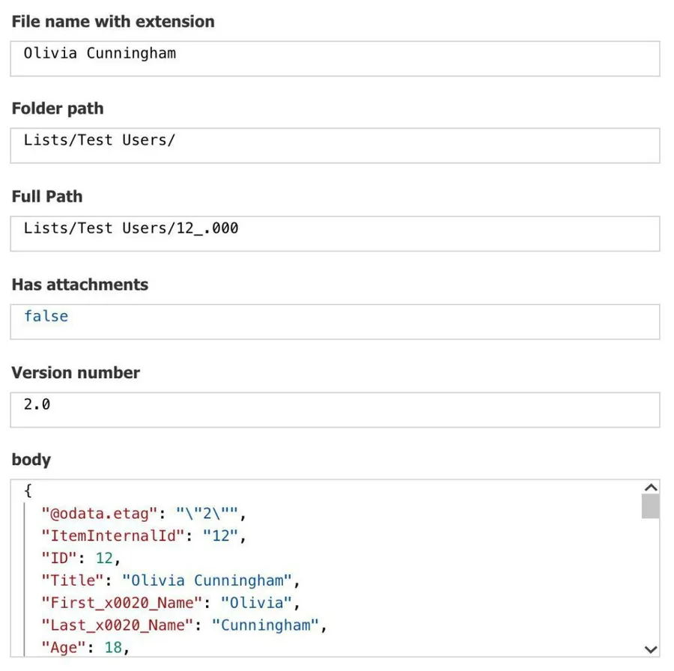
Task: Click the "Version number" label
Action: tap(76, 373)
